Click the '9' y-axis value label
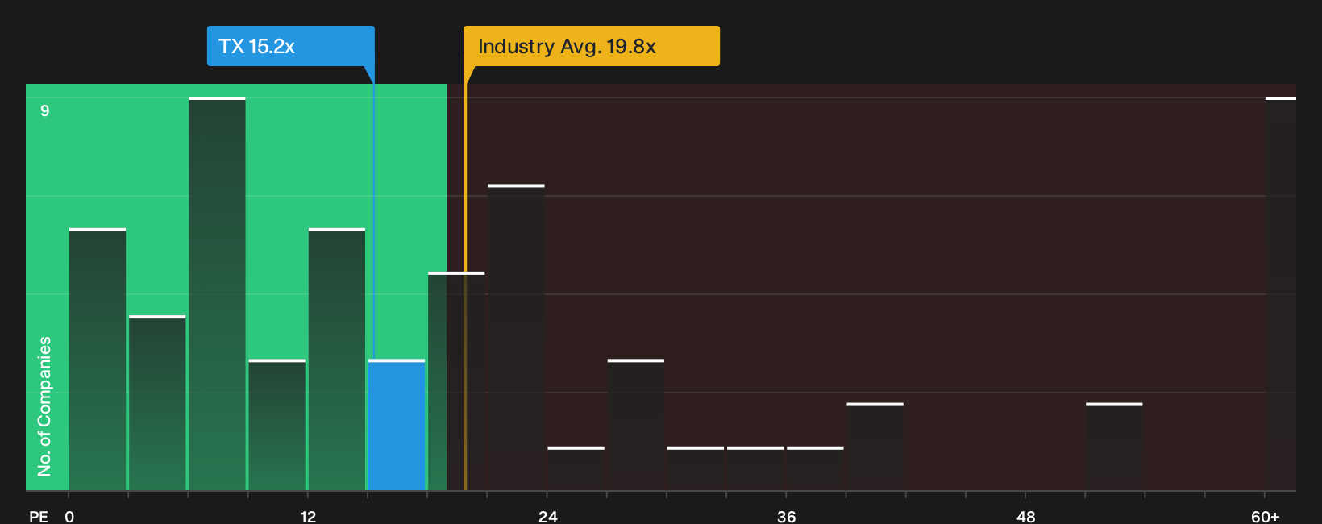This screenshot has height=524, width=1322. click(45, 110)
